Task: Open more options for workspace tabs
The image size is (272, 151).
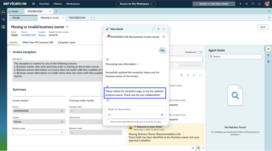Action: click(269, 11)
